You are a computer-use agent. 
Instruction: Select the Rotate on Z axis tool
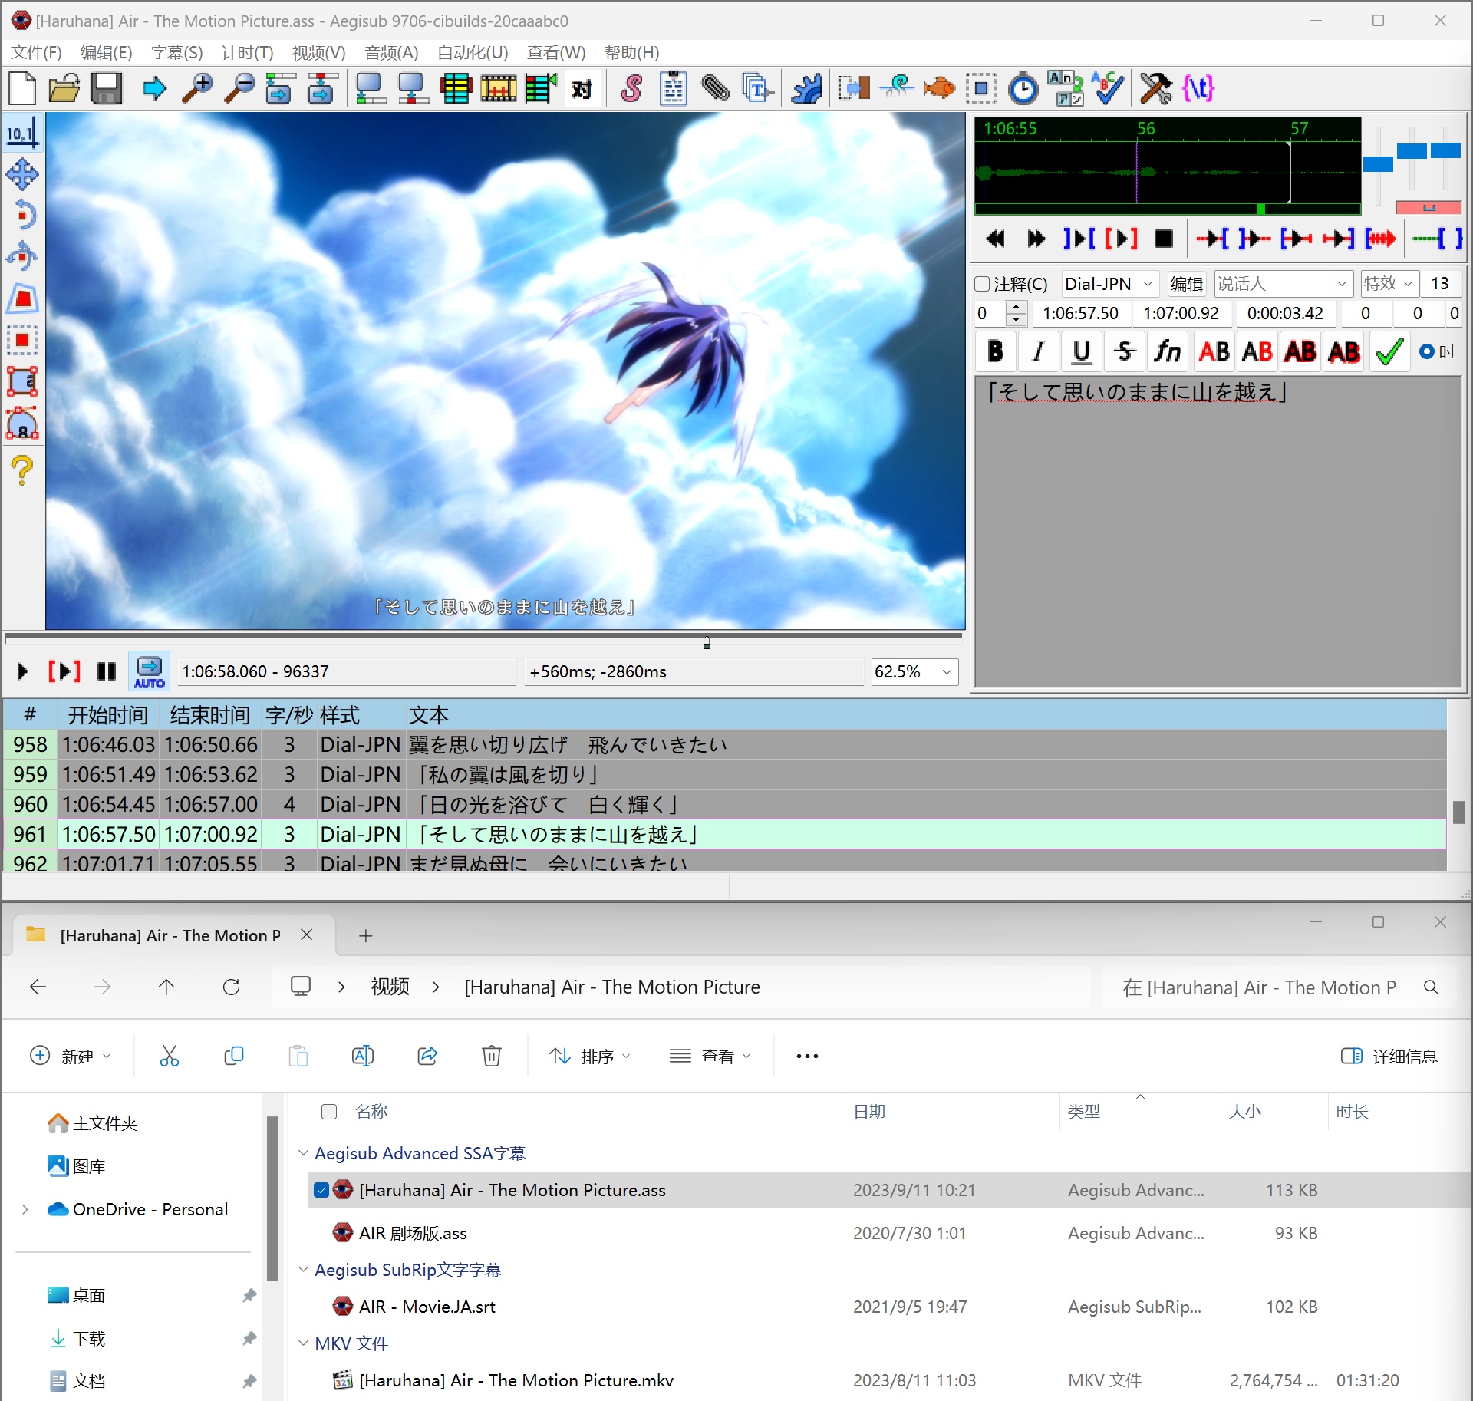click(x=22, y=215)
